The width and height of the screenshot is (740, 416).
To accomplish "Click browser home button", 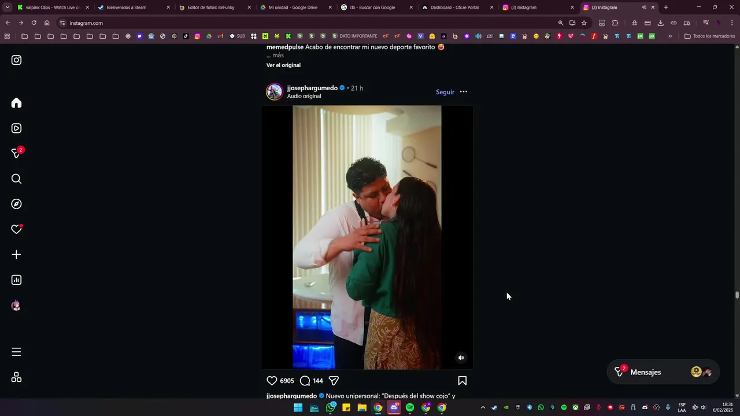I will pos(47,23).
